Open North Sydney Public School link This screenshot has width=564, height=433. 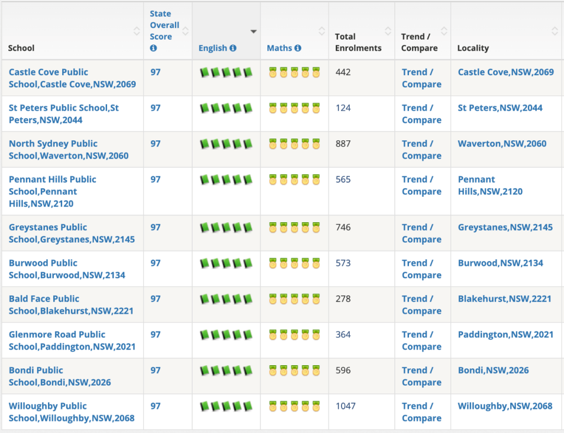click(x=69, y=150)
